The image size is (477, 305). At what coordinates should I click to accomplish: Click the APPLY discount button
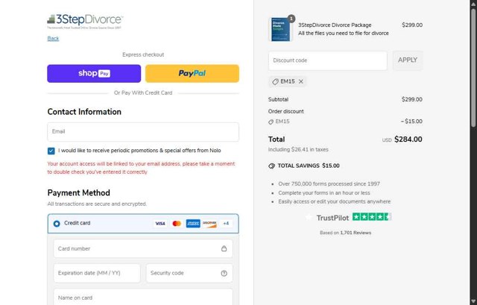(408, 60)
